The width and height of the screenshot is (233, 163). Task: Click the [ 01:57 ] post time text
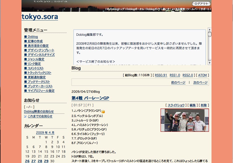click(78, 105)
